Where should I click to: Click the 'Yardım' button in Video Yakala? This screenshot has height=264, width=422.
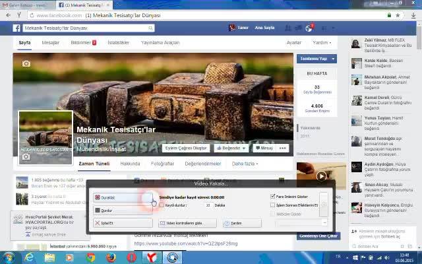[x=242, y=223]
